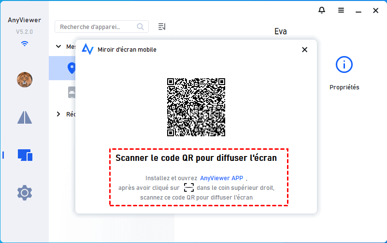Click the search magnifier icon
The width and height of the screenshot is (387, 243).
pyautogui.click(x=140, y=27)
